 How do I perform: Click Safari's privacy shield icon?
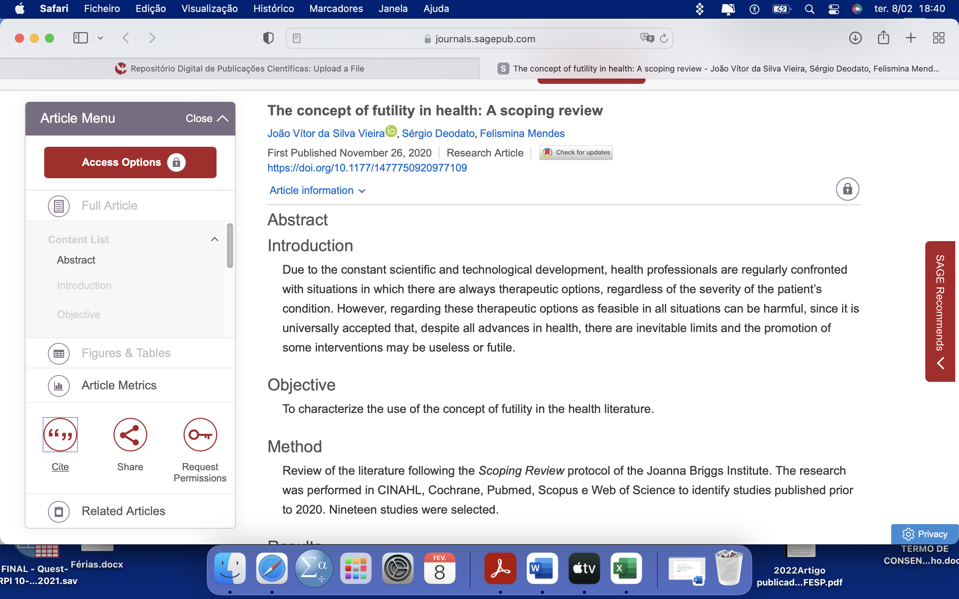click(x=268, y=38)
